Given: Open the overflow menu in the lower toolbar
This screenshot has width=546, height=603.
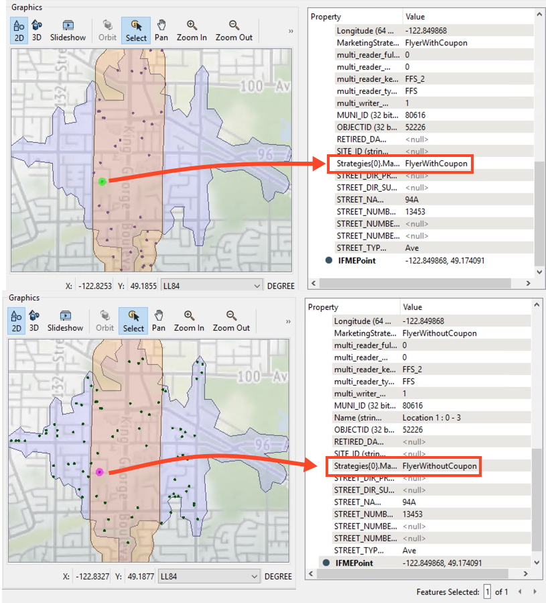Looking at the screenshot, I should point(287,321).
